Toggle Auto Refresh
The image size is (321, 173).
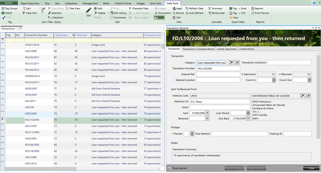[195, 13]
